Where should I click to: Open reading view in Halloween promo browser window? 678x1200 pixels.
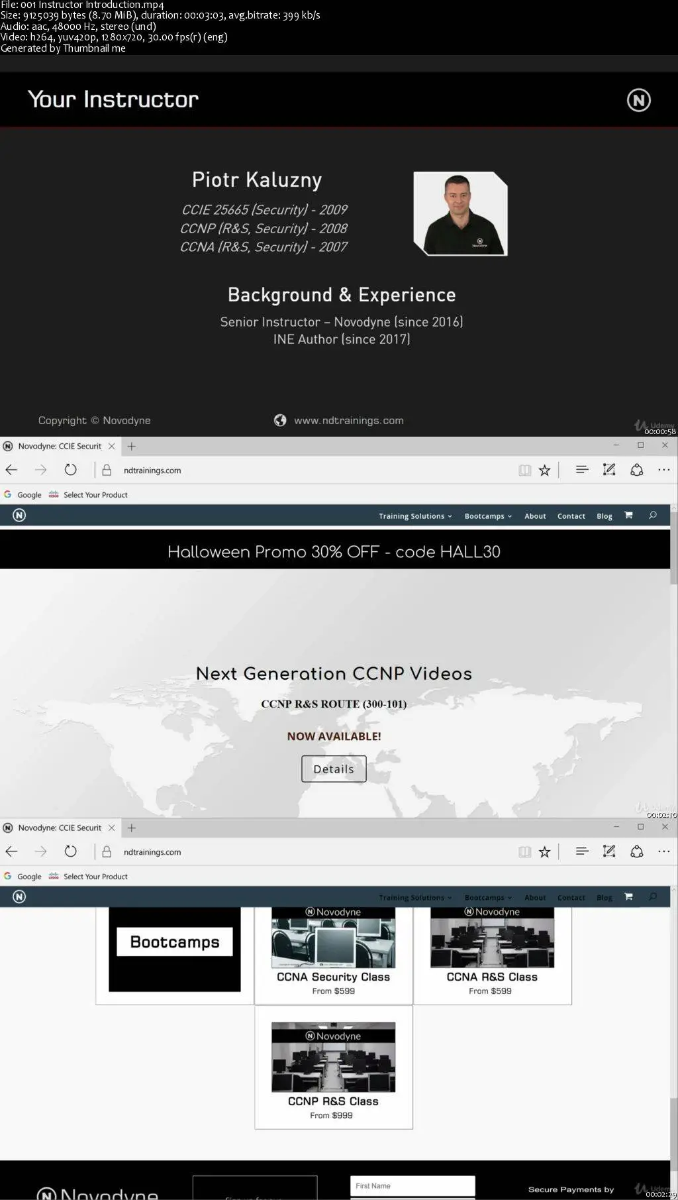coord(524,470)
